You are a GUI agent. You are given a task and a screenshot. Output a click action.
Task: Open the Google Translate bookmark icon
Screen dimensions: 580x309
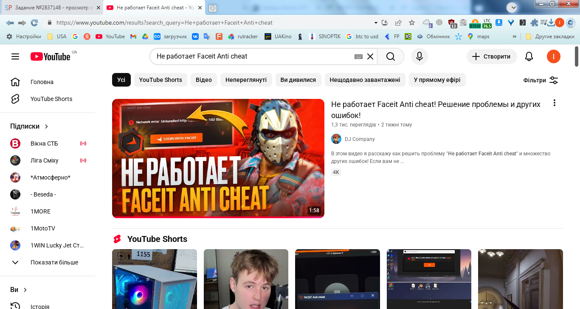click(207, 37)
